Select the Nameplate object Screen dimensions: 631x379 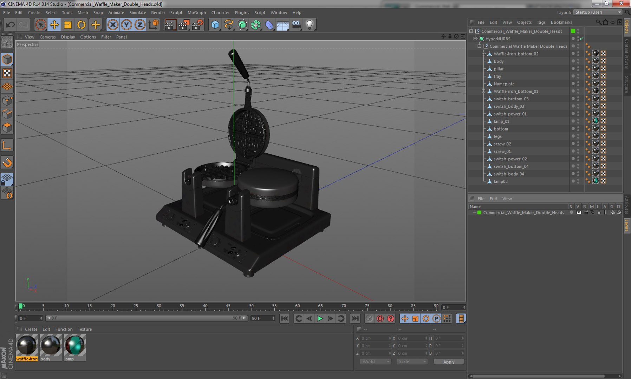(504, 84)
